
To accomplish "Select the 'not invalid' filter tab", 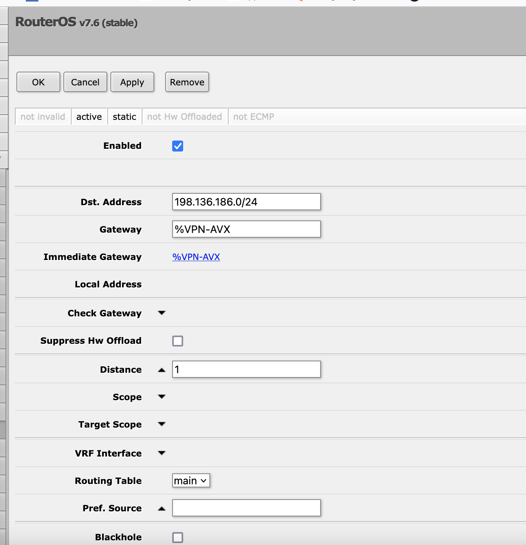I will (x=43, y=116).
